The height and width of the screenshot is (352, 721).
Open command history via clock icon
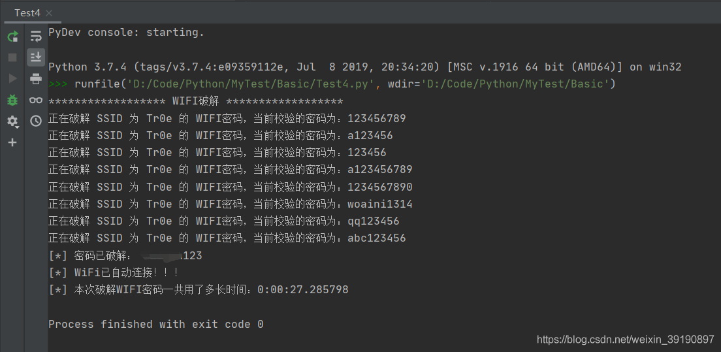36,121
